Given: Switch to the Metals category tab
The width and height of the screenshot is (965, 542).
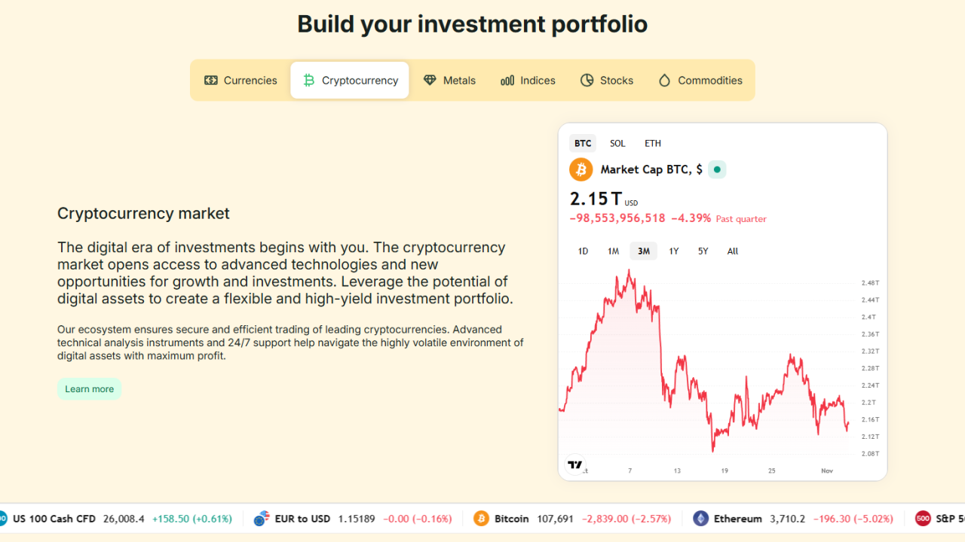Looking at the screenshot, I should (x=449, y=81).
